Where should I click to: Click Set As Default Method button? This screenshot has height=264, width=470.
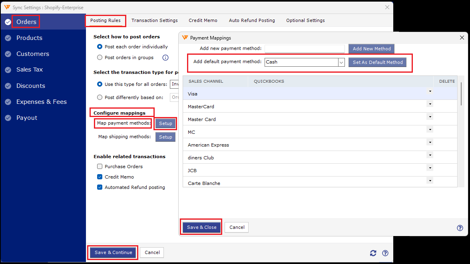pyautogui.click(x=378, y=62)
